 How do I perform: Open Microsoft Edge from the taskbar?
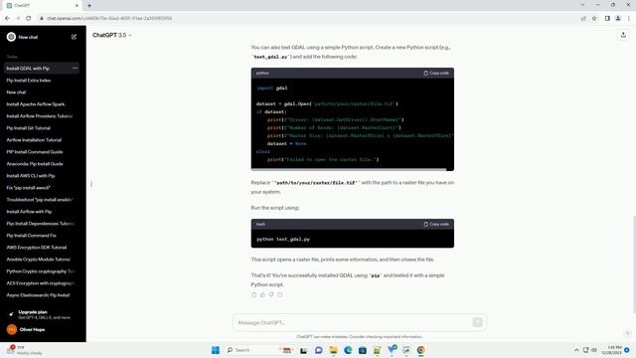348,350
